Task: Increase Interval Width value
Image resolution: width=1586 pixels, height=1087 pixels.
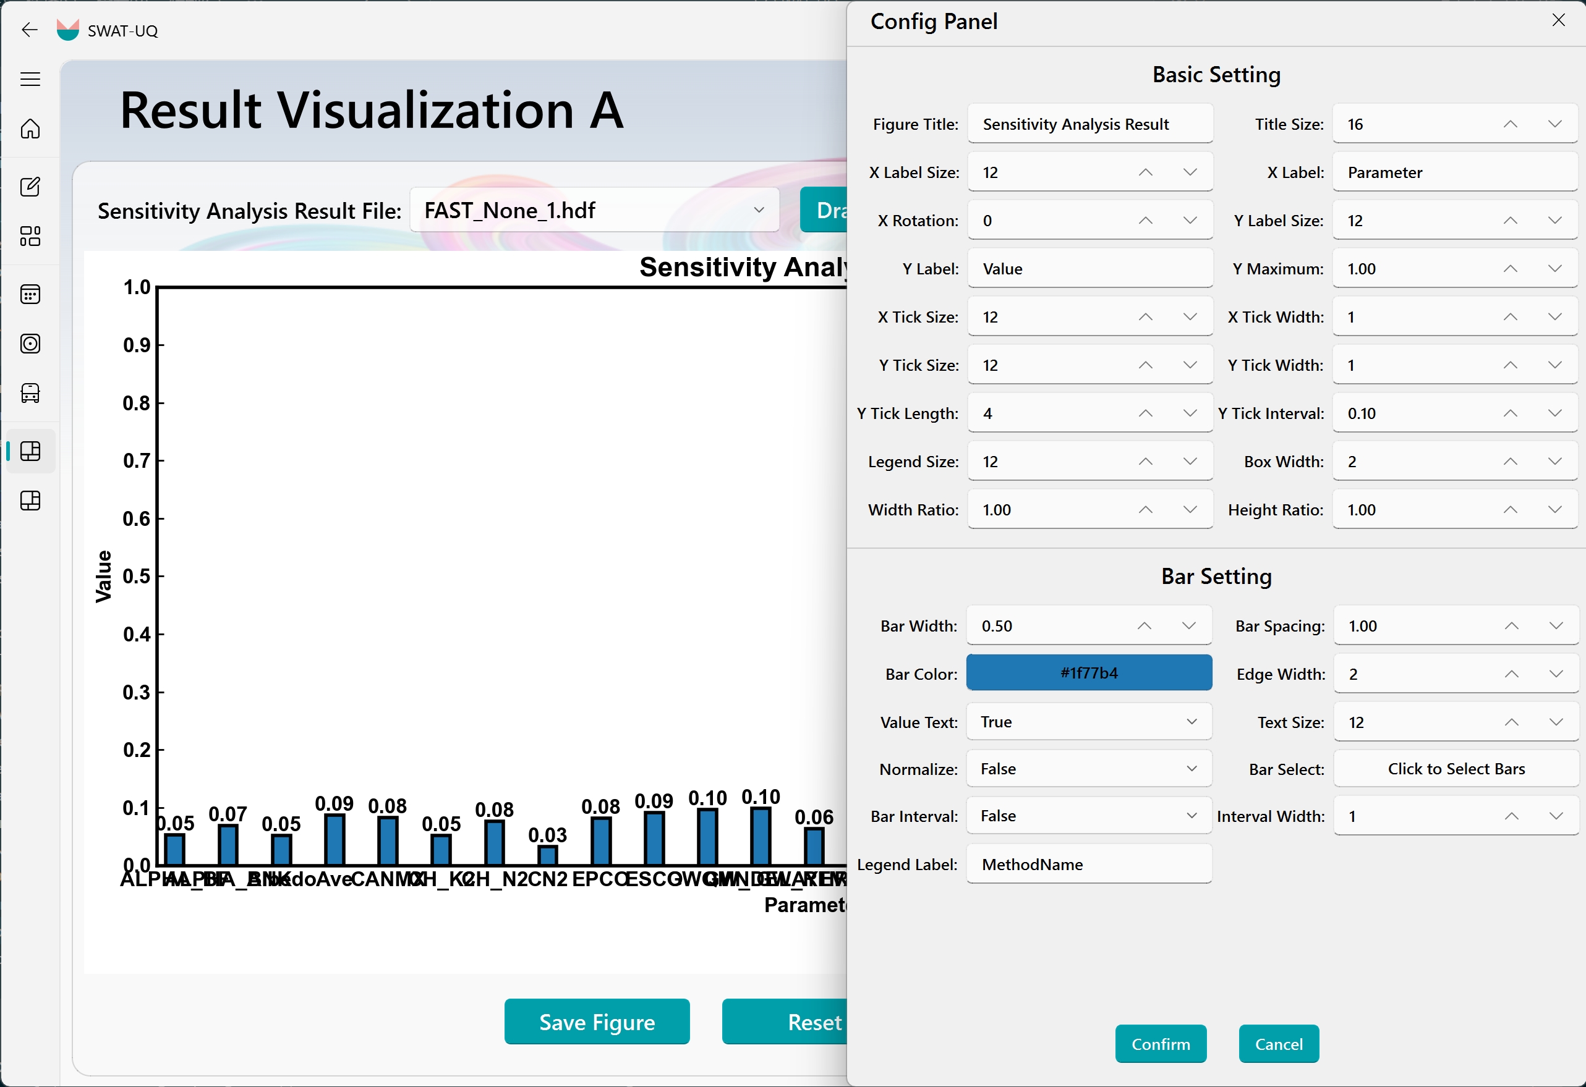Action: pos(1512,816)
